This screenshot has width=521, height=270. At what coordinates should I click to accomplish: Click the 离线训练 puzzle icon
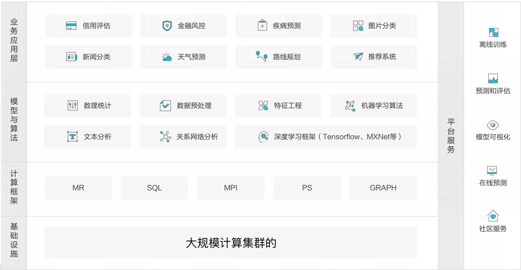[x=493, y=32]
